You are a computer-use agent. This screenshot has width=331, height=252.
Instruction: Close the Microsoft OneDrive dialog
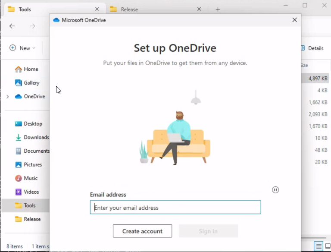(294, 20)
